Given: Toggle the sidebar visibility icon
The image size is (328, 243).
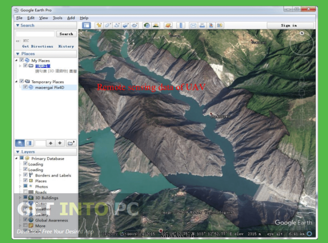Looking at the screenshot, I should pos(86,26).
